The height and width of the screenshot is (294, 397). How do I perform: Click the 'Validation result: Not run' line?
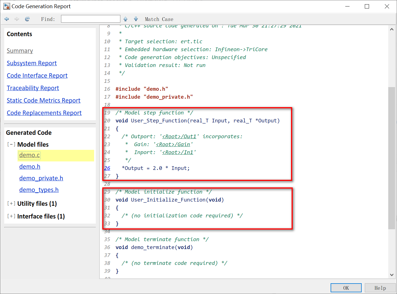[x=165, y=65]
